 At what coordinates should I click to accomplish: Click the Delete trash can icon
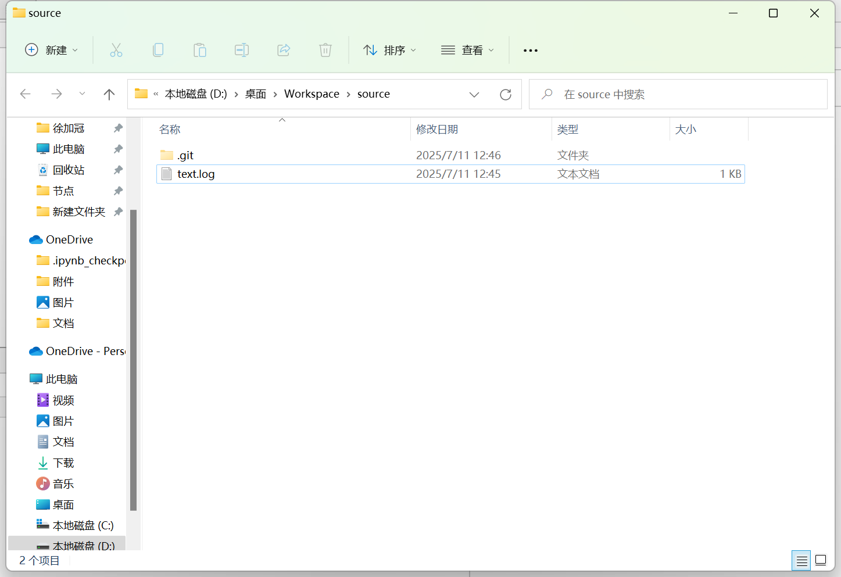tap(325, 50)
